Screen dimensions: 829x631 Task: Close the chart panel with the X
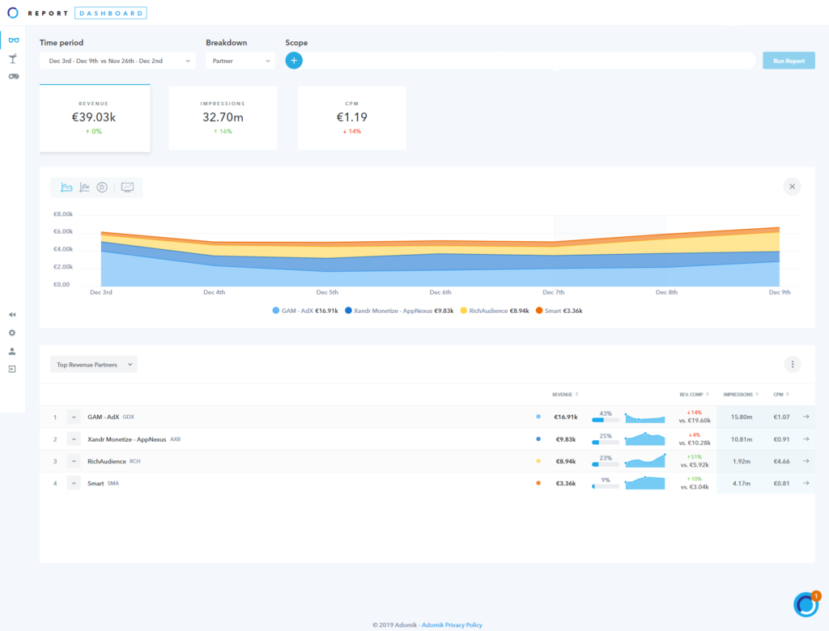pyautogui.click(x=792, y=187)
